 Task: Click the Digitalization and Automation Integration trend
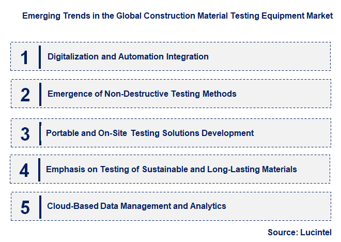128,56
